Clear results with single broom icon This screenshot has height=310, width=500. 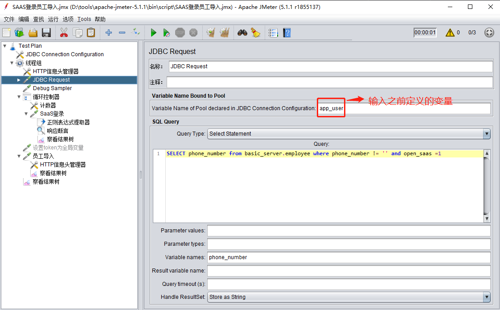point(211,33)
